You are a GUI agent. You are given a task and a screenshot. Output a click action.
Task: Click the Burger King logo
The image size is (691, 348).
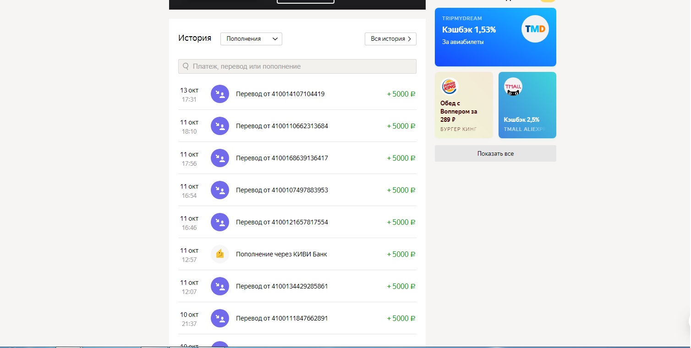click(x=449, y=87)
